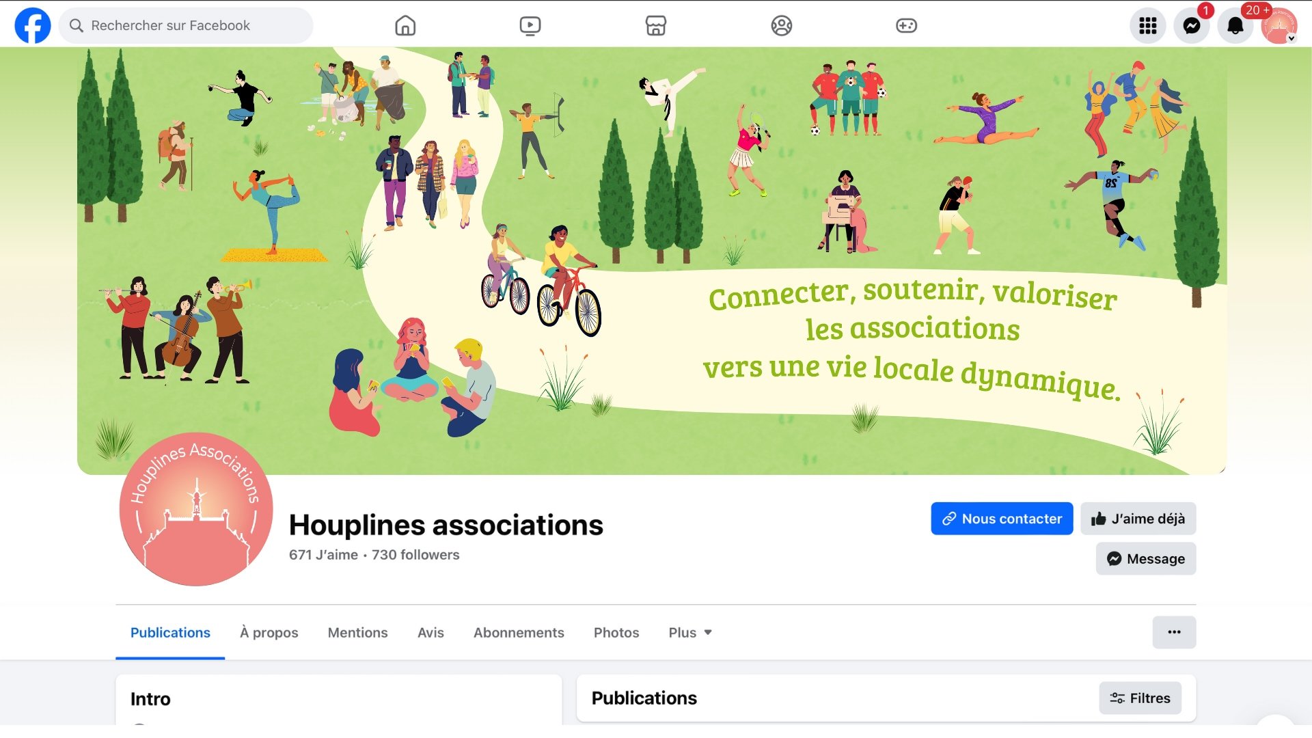Open the Video tab icon
The image size is (1312, 738).
530,25
